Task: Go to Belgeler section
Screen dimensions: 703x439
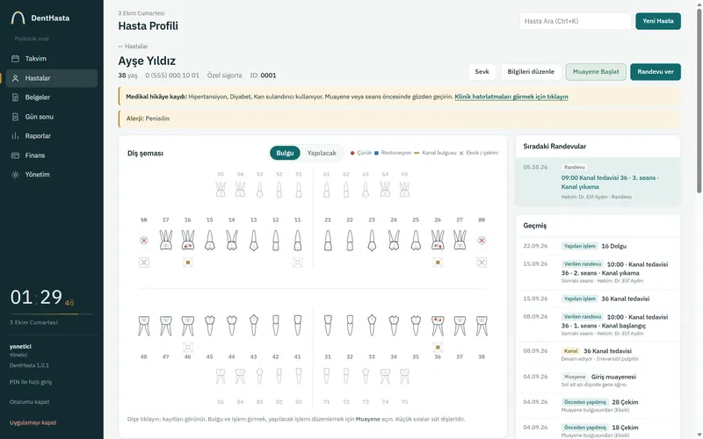Action: (x=52, y=97)
